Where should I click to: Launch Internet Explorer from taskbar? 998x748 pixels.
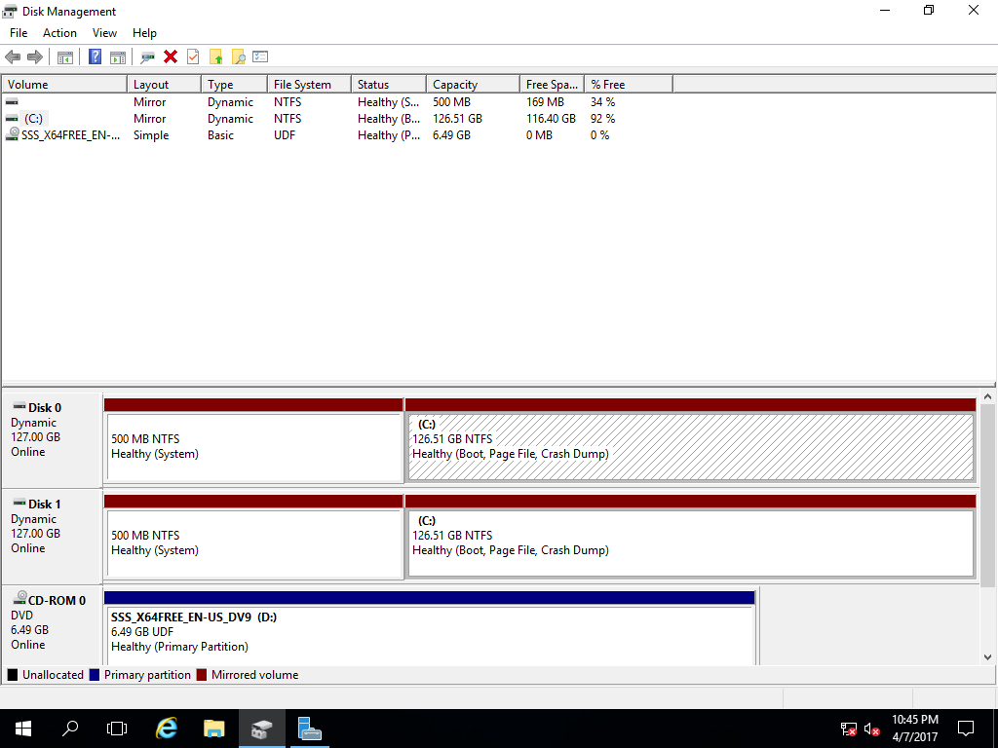[x=167, y=729]
